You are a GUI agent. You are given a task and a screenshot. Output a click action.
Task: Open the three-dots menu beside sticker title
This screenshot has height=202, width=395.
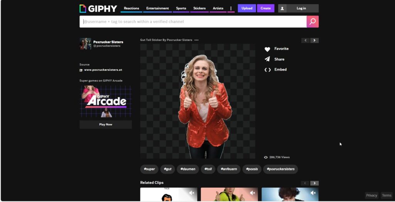(x=196, y=40)
